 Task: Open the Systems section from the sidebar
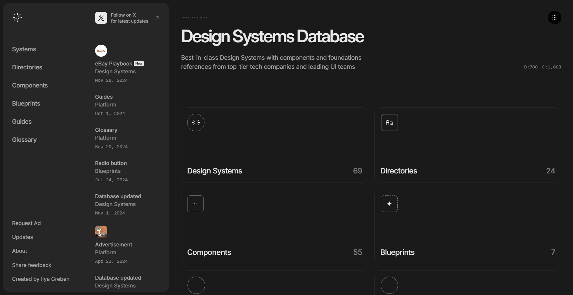[x=24, y=49]
